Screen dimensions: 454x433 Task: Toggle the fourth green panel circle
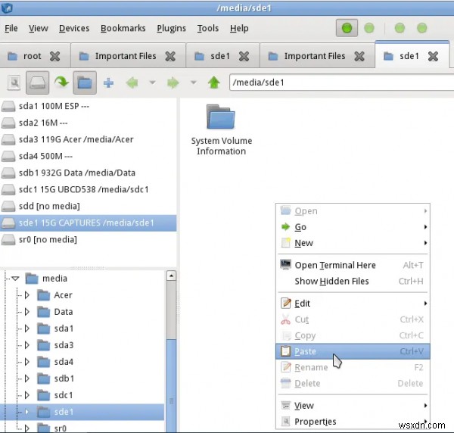tap(421, 28)
